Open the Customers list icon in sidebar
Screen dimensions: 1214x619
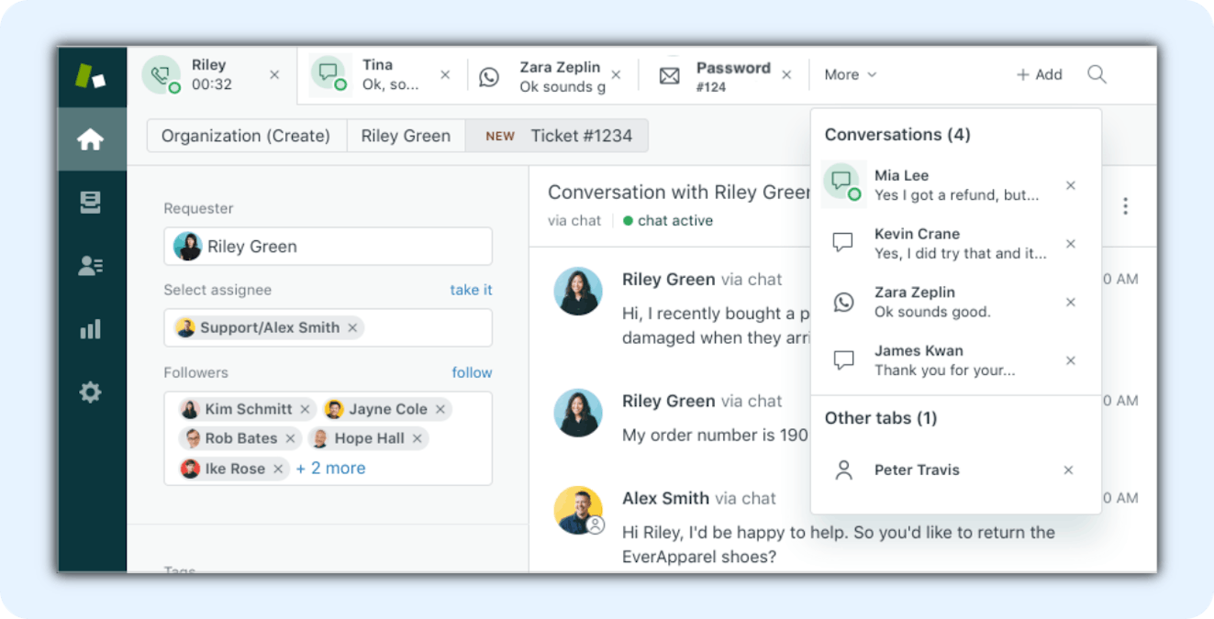pyautogui.click(x=90, y=266)
